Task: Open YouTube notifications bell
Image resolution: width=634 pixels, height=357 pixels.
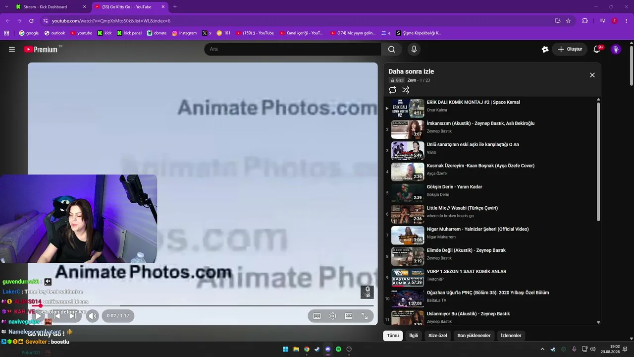Action: (597, 49)
